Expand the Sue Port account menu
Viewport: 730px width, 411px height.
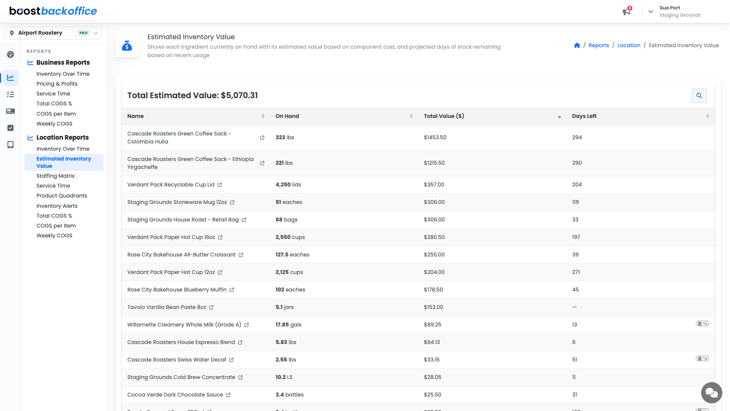point(651,11)
